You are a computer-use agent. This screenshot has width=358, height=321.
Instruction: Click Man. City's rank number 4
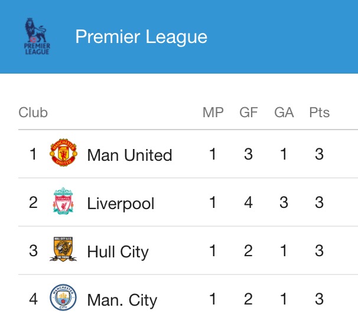[33, 299]
